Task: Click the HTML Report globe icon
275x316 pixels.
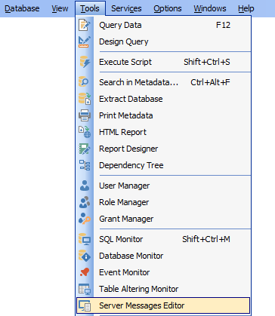Action: (x=85, y=132)
